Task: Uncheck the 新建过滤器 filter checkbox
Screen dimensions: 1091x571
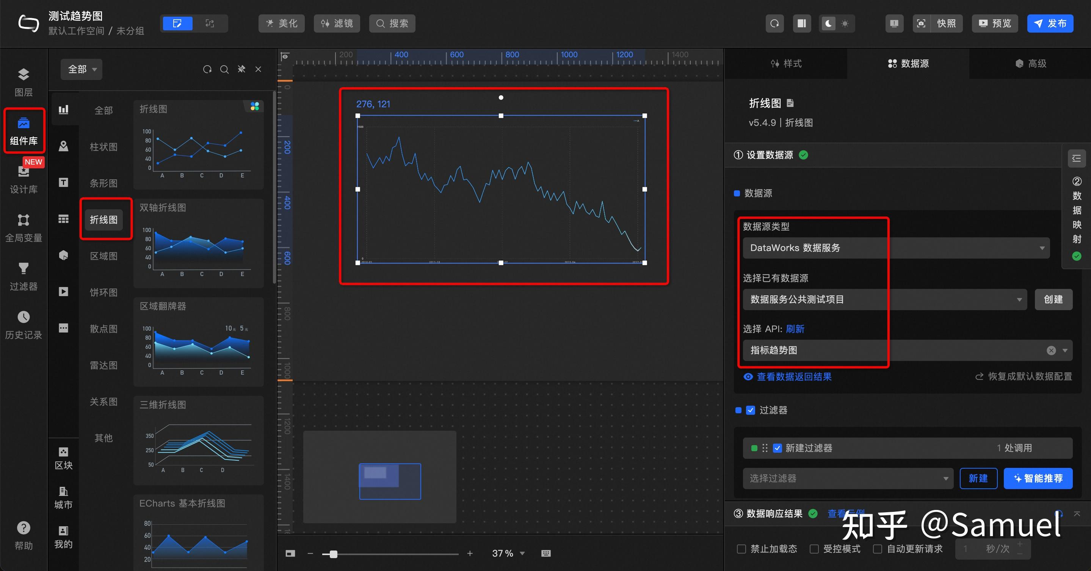Action: (777, 448)
